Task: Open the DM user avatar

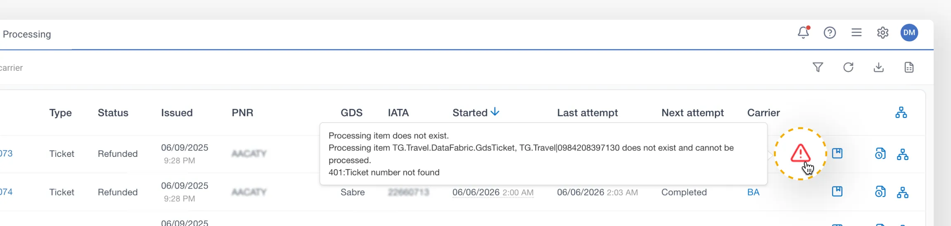Action: [x=909, y=33]
